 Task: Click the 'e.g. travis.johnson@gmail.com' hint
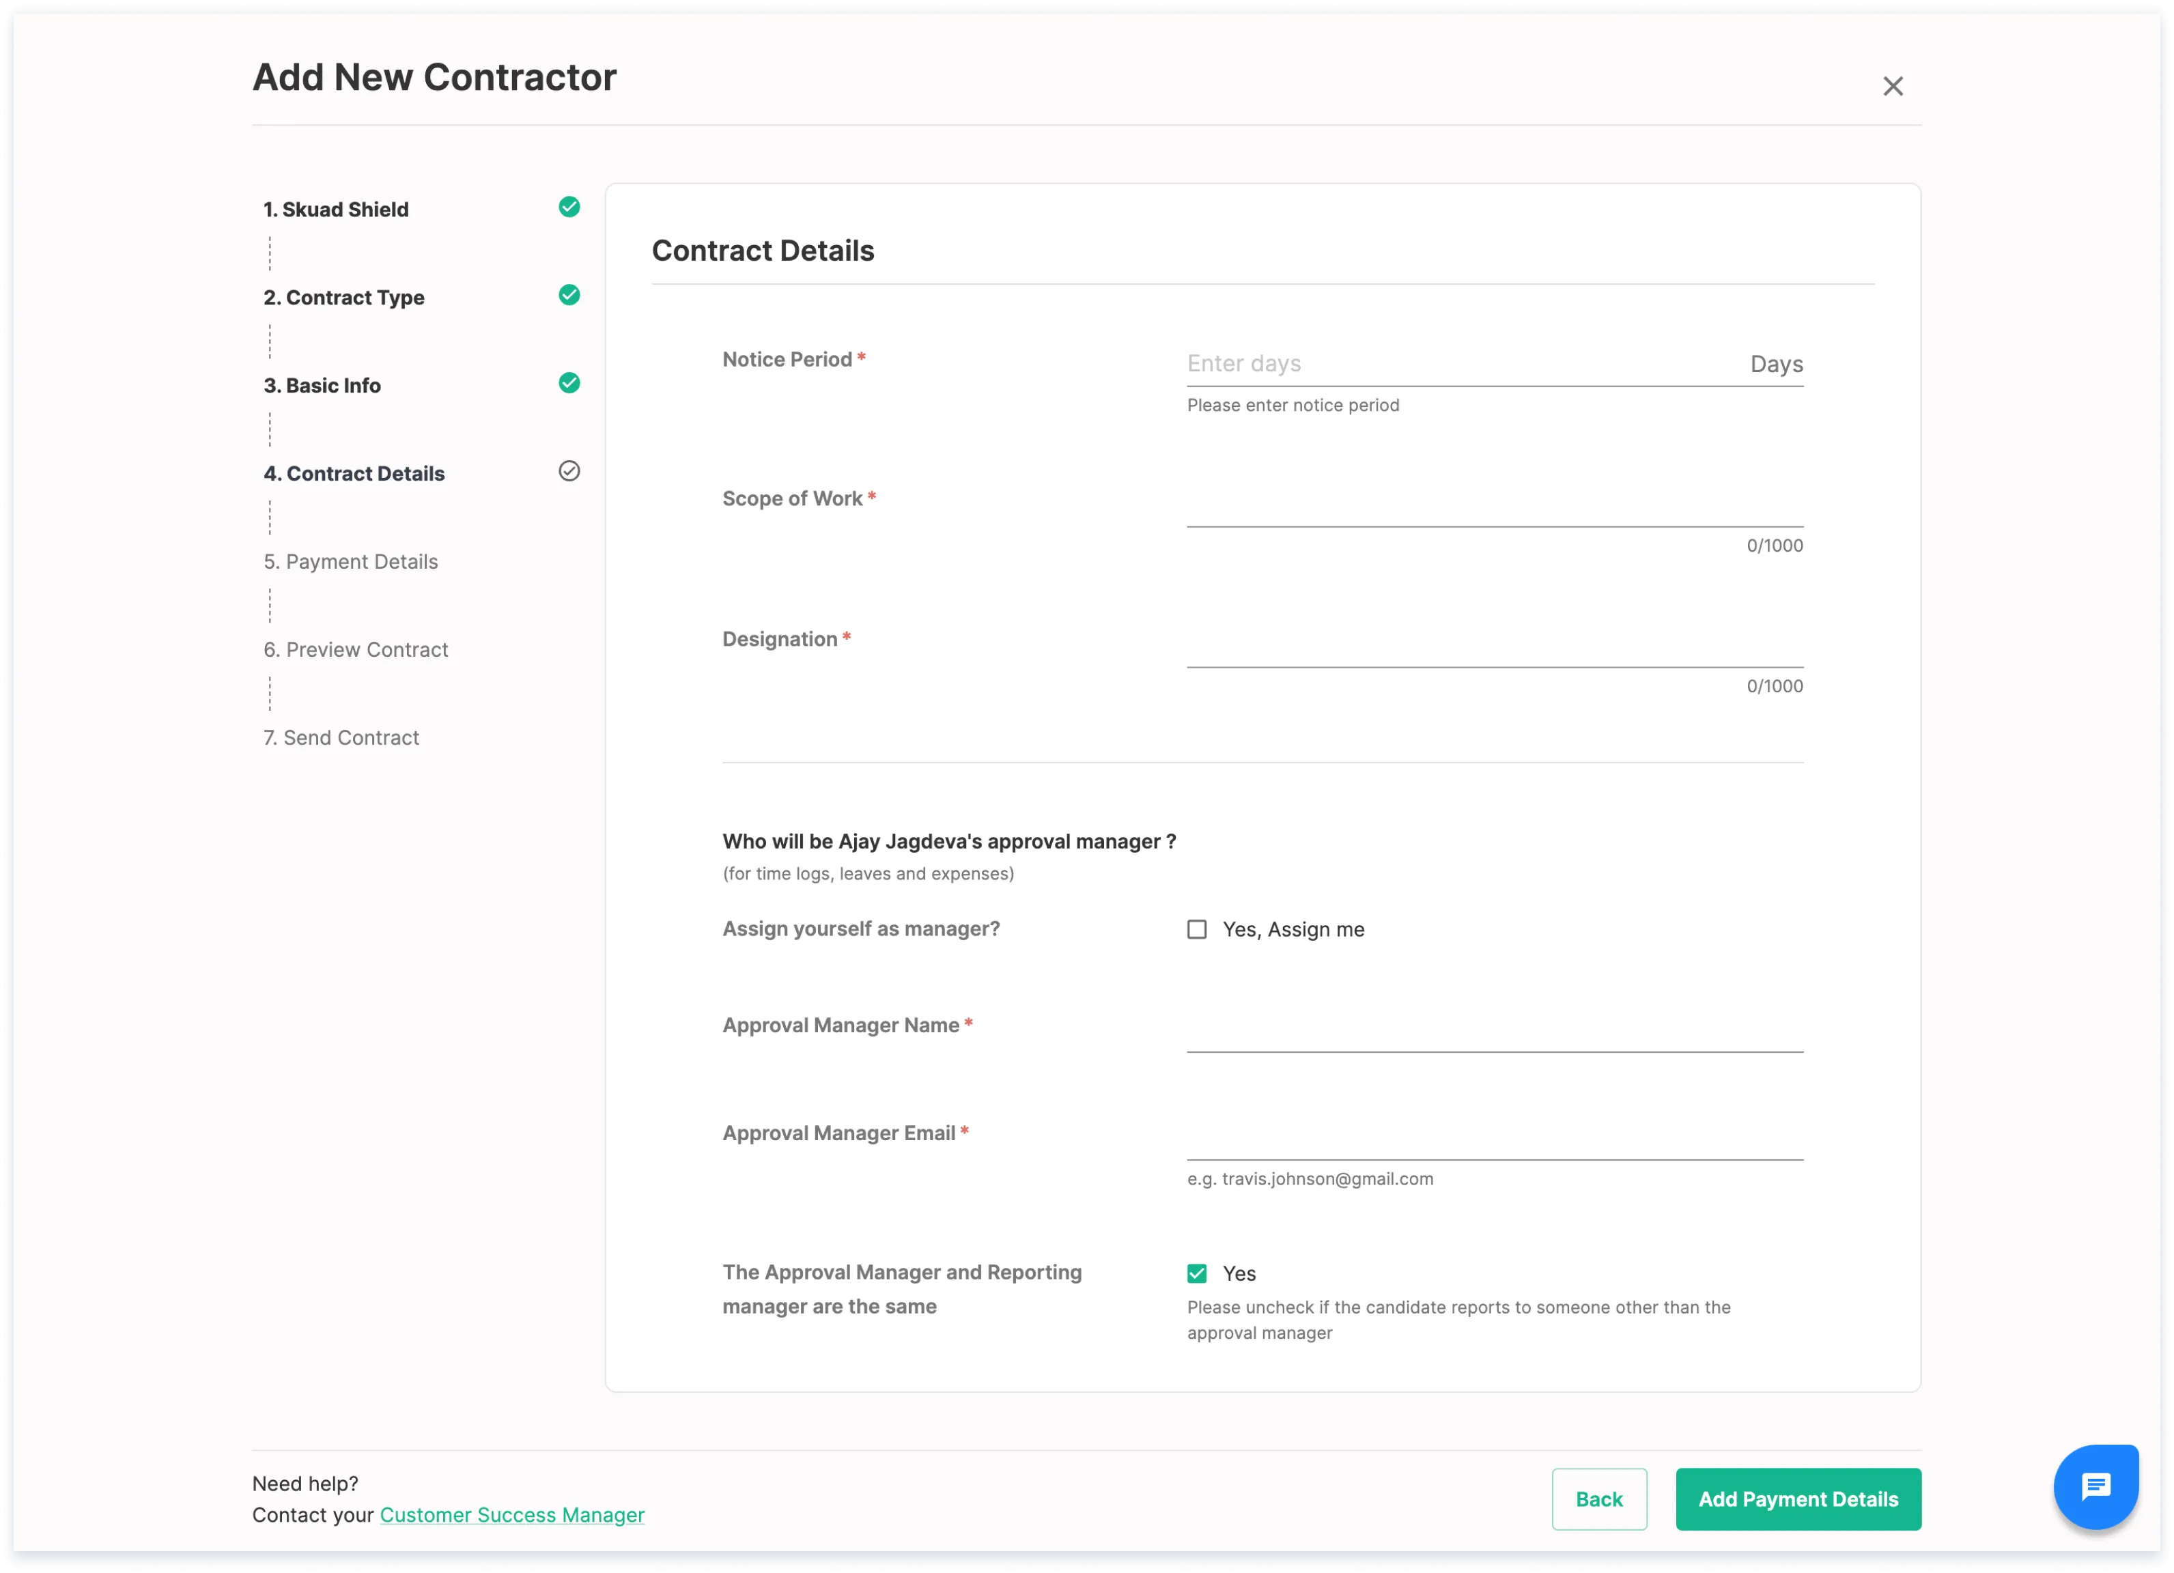1310,1179
